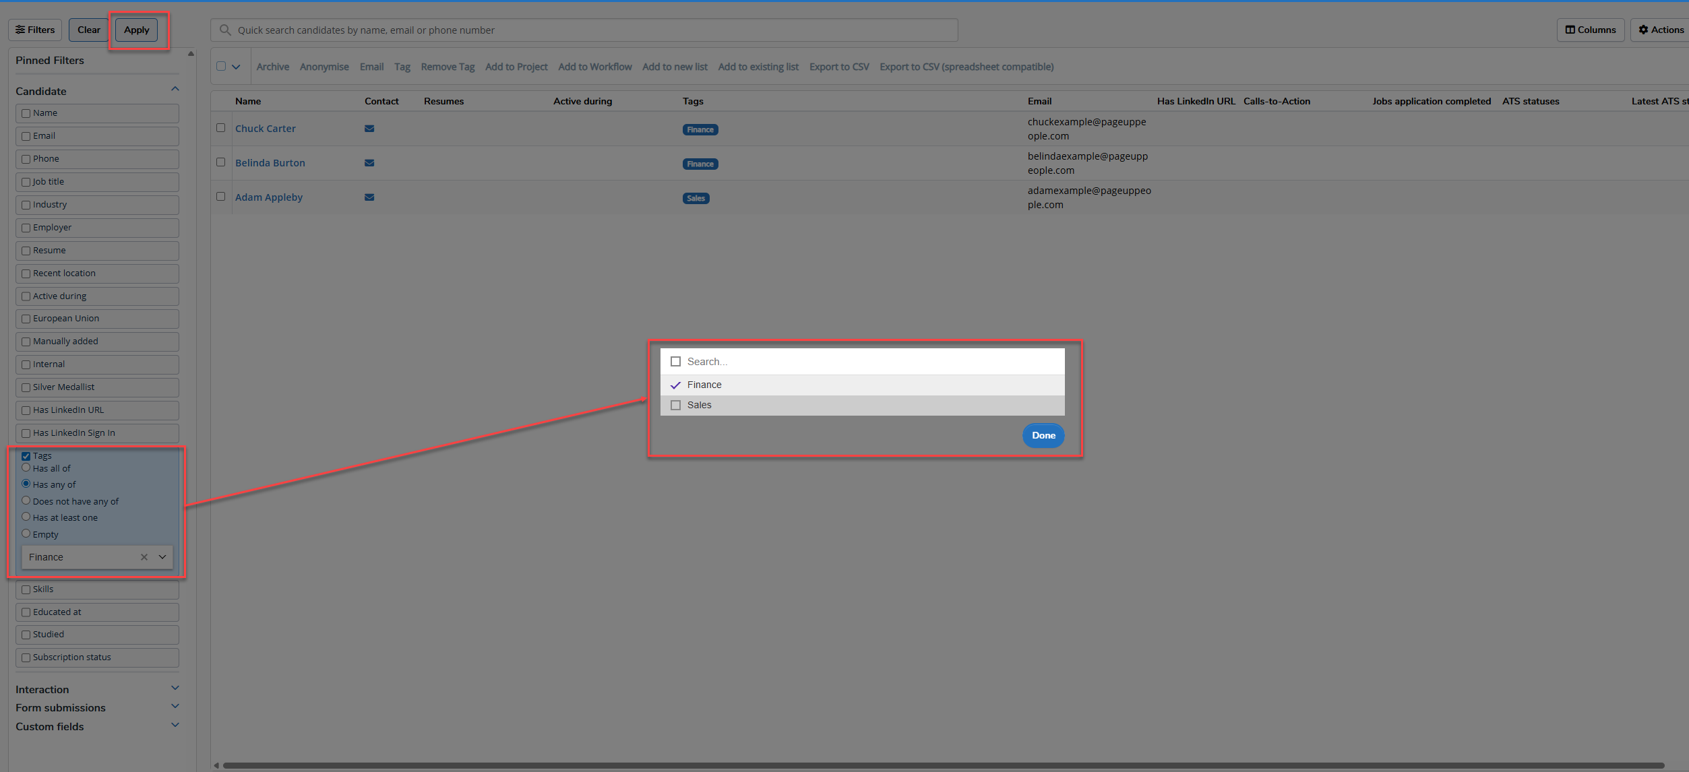
Task: Open the bulk select dropdown arrow
Action: [236, 67]
